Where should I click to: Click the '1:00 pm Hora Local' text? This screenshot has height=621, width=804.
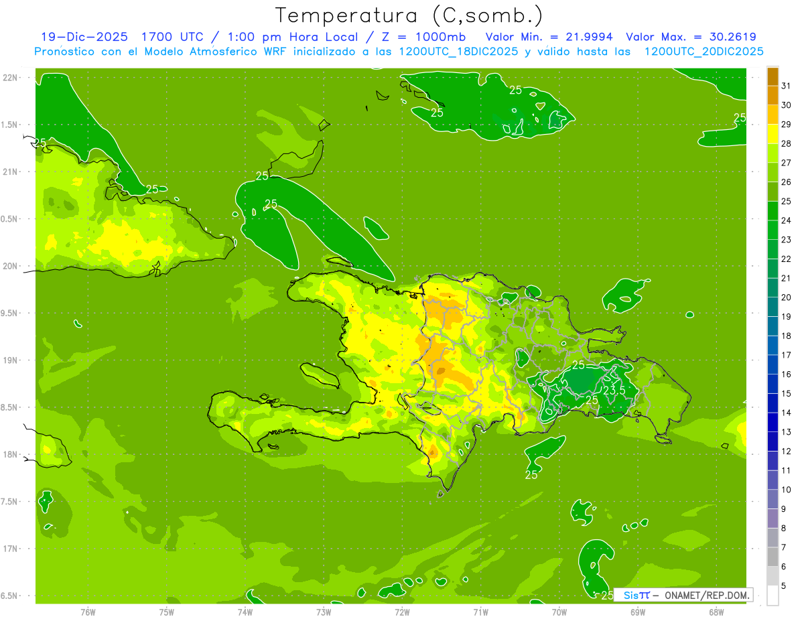[x=292, y=37]
